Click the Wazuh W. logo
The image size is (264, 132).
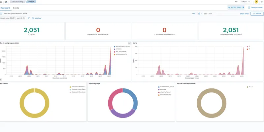[x=6, y=2]
